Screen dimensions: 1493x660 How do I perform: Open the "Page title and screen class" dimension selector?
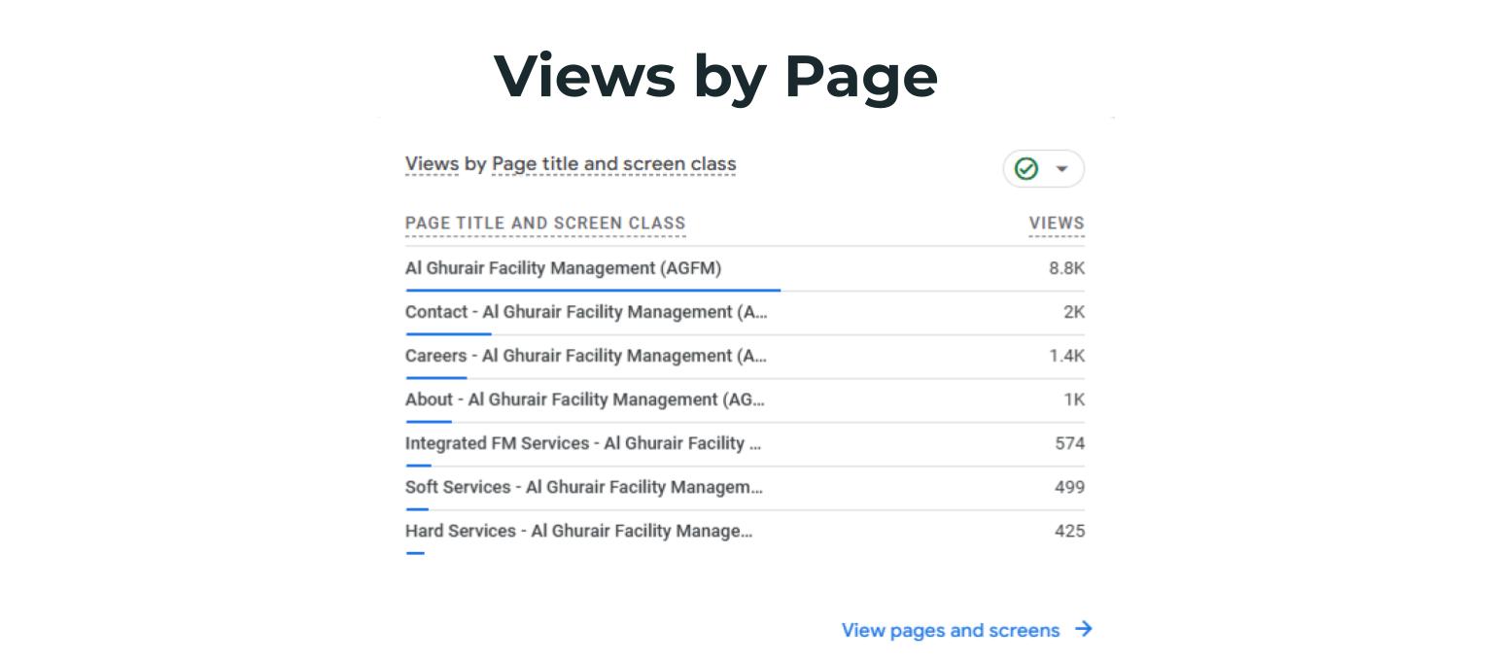tap(613, 164)
